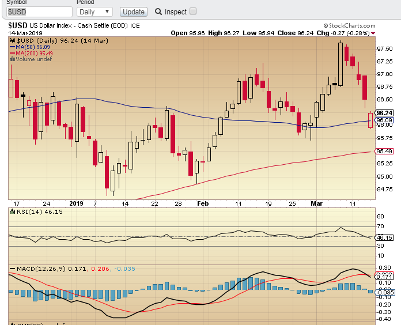The image size is (401, 325).
Task: Click the StockCharts.com label
Action: coord(349,25)
